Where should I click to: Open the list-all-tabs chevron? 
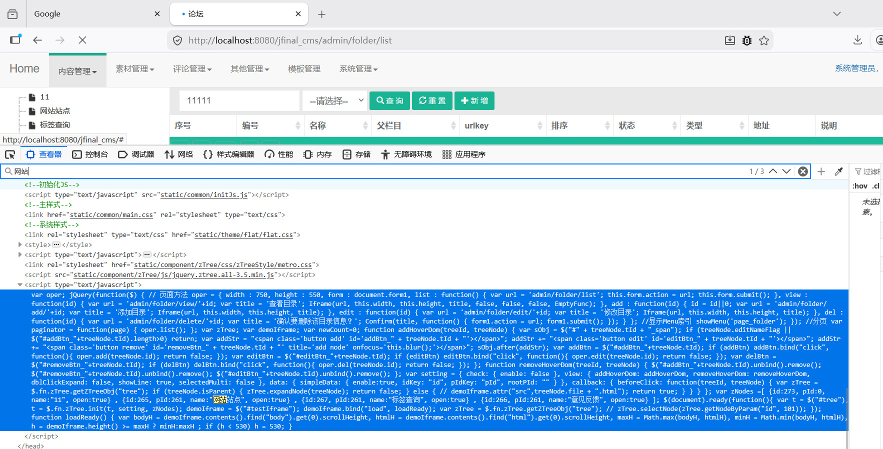[x=836, y=14]
